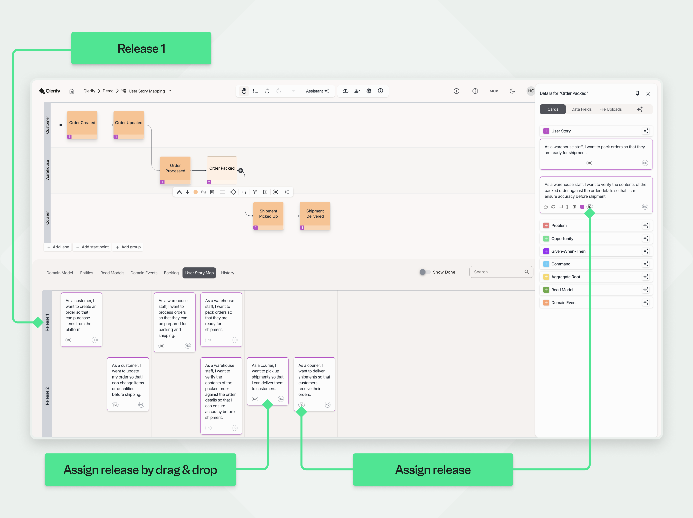Expand the Given-When-Then section plus

click(x=546, y=251)
